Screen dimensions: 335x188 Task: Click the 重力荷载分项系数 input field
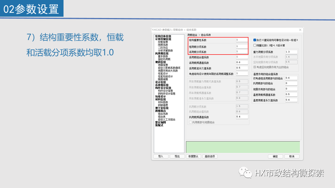click(x=291, y=52)
